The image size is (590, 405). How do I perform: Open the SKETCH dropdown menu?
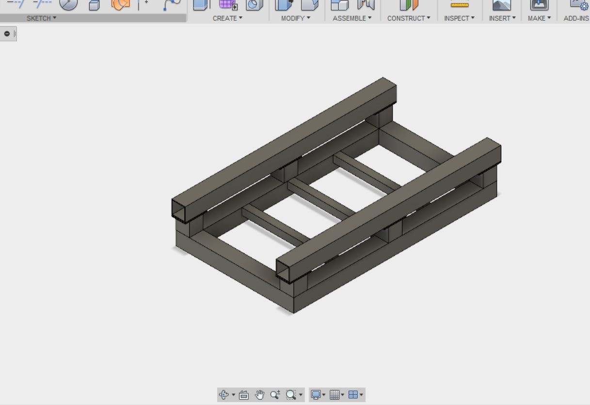(41, 18)
